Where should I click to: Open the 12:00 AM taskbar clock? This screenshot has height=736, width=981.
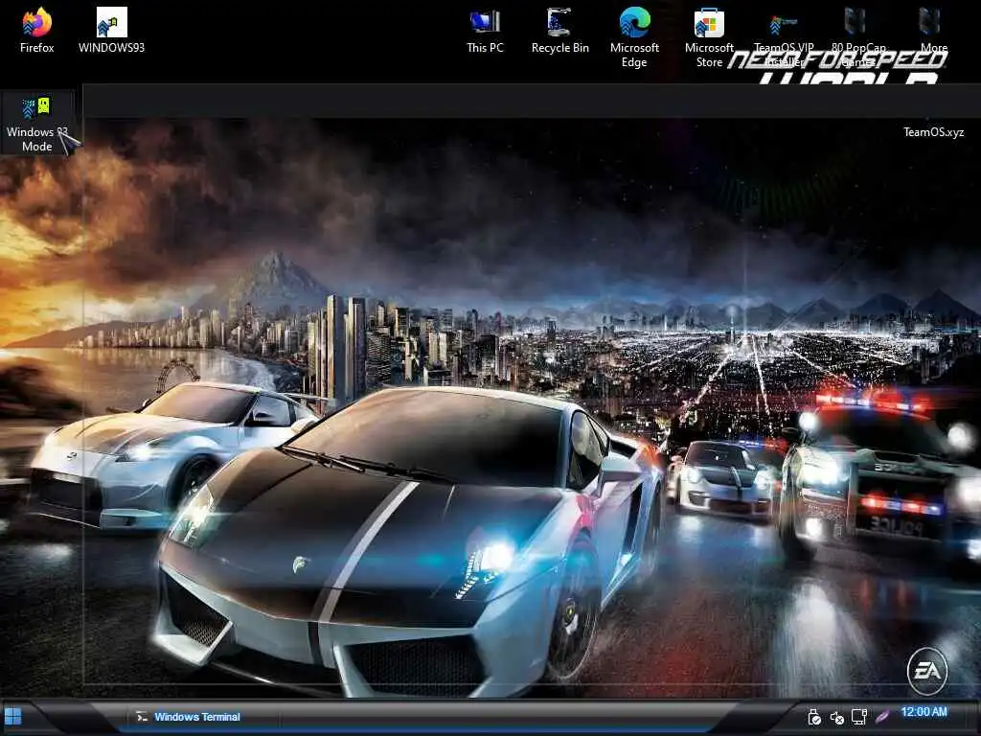click(x=924, y=712)
